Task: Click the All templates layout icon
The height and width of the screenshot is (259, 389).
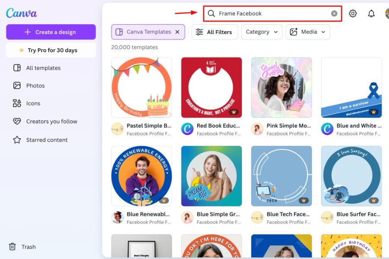Action: click(17, 68)
